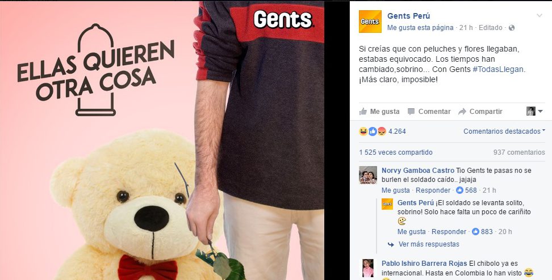Click the Me gusta thumbs-up icon on post
The height and width of the screenshot is (280, 552).
[x=363, y=112]
